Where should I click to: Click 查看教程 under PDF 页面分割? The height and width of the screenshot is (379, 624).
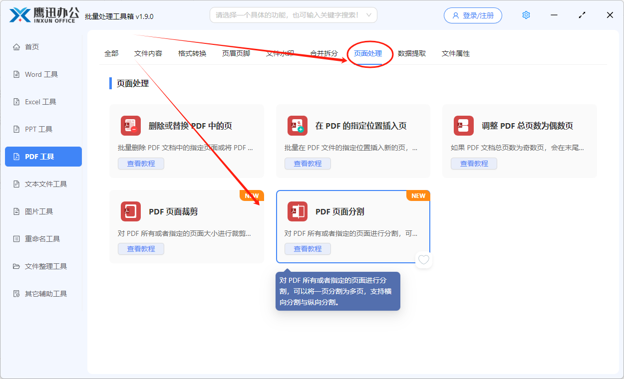tap(308, 249)
